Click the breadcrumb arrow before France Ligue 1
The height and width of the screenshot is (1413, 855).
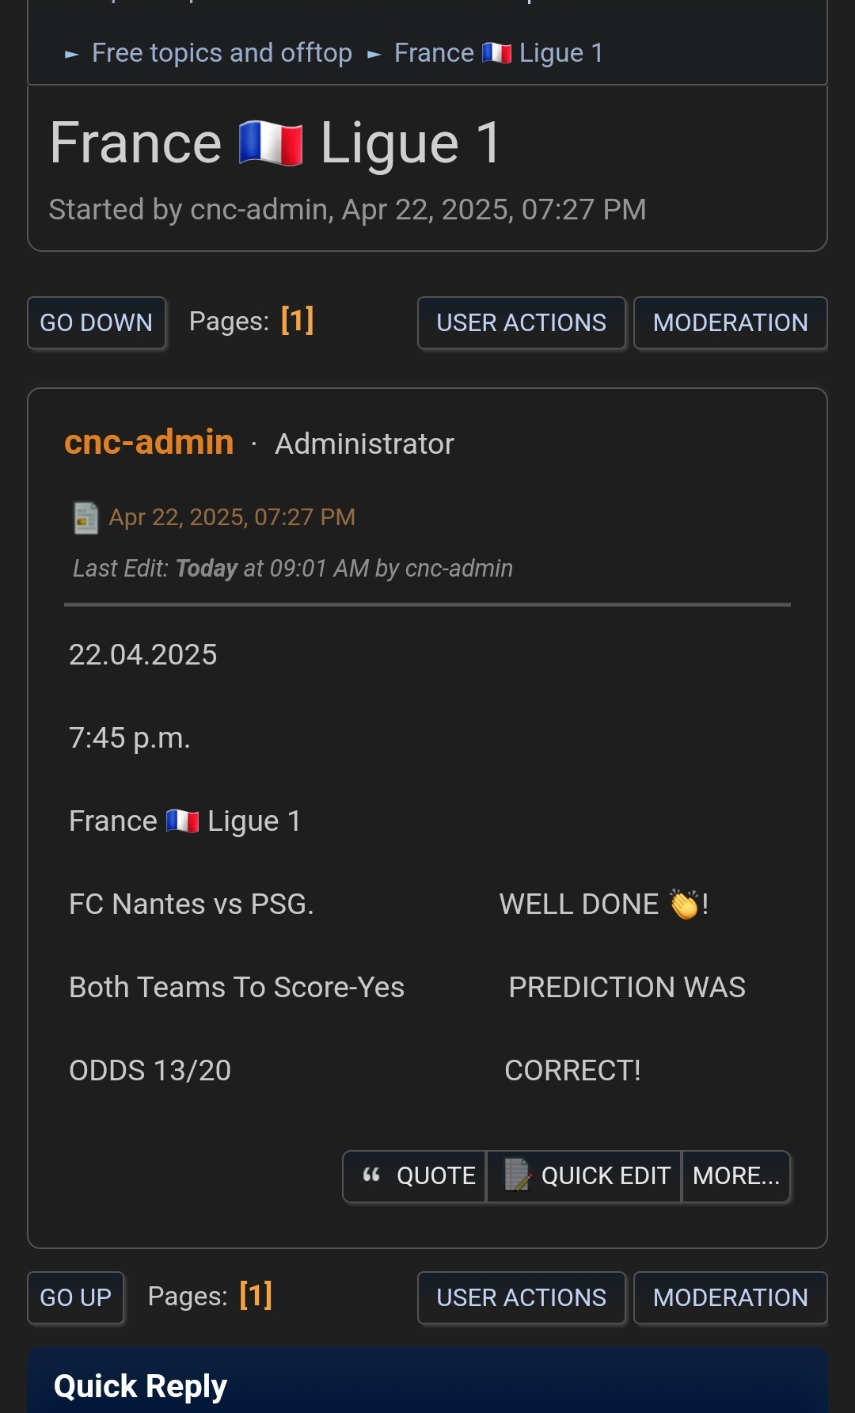point(374,55)
